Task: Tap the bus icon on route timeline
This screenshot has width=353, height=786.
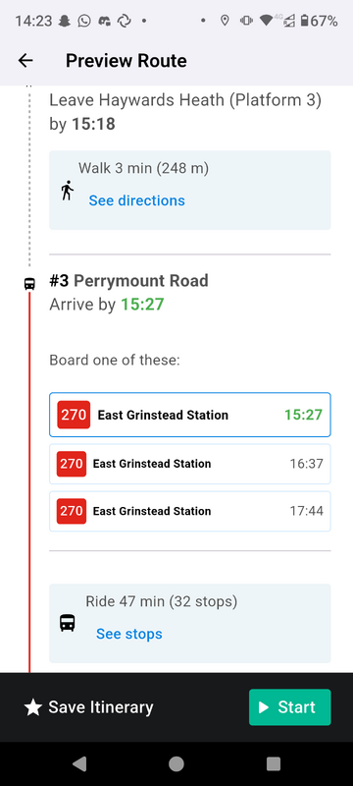Action: pos(29,284)
